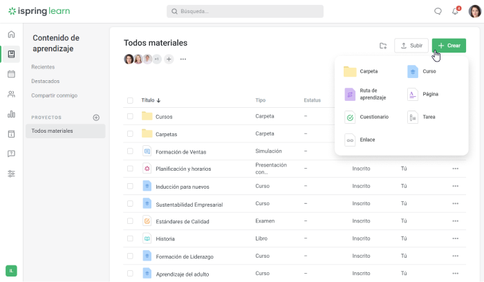Screen dimensions: 484x282
Task: Check the box for Cursos folder
Action: coord(130,117)
